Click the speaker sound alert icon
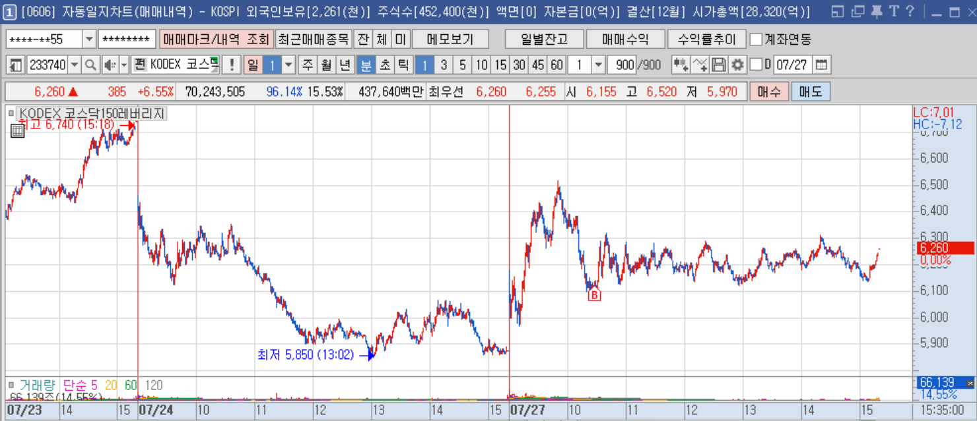Viewport: 977px width, 421px height. (x=110, y=65)
